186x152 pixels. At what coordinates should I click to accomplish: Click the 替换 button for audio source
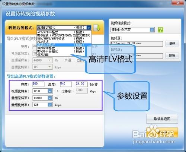172,56
